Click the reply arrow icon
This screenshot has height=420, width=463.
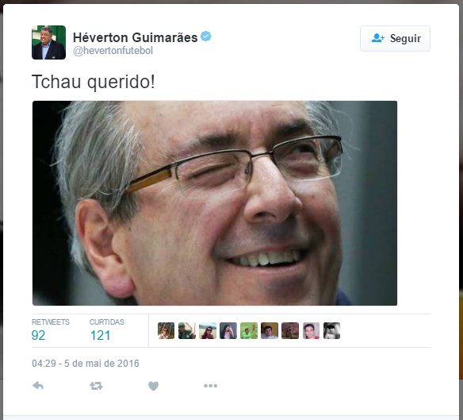coord(38,386)
